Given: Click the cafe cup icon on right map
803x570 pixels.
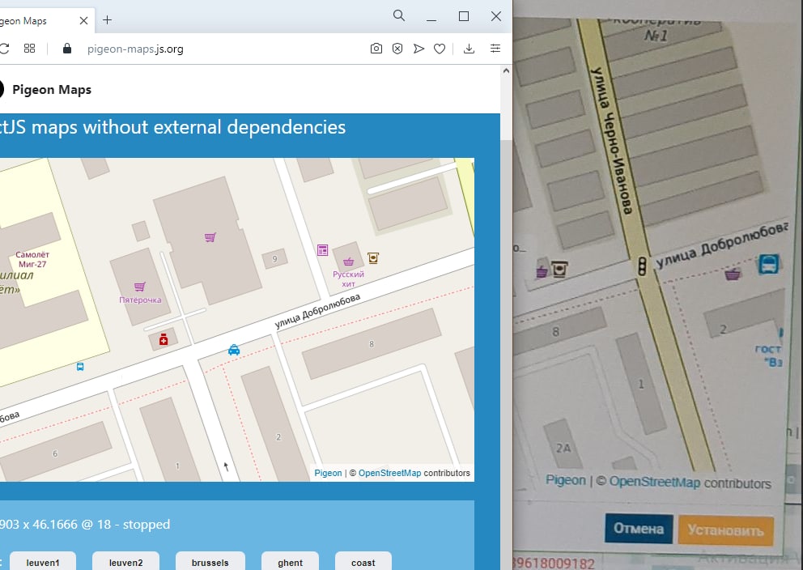Looking at the screenshot, I should click(x=559, y=268).
